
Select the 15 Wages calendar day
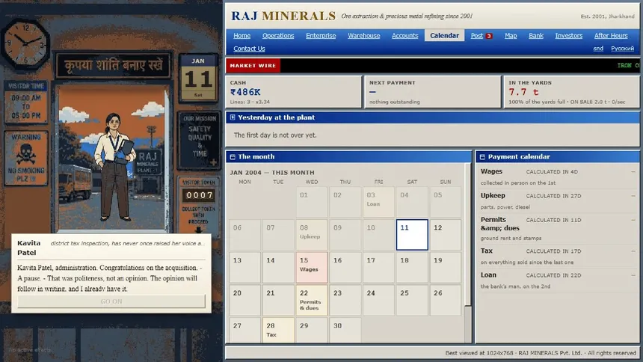(312, 268)
